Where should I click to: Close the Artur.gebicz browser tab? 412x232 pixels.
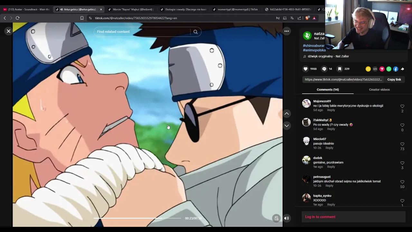pos(101,9)
